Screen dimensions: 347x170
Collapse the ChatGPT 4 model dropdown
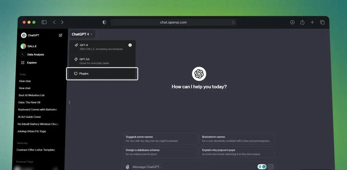(82, 34)
